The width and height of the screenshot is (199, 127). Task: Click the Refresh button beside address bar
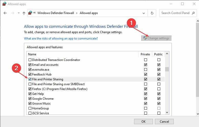tap(152, 13)
